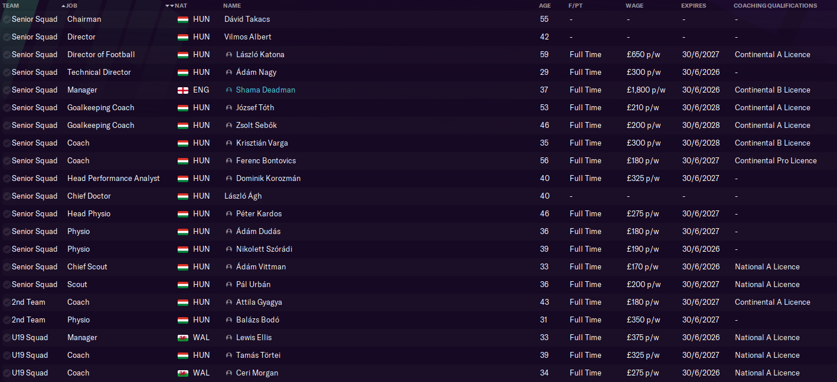Open Shama Deadman's profile link
The height and width of the screenshot is (382, 837).
pyautogui.click(x=266, y=90)
